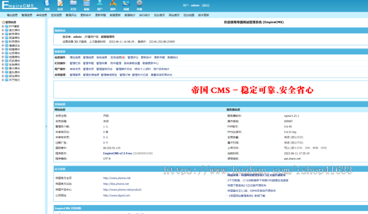
Task: Open 管理支付记录 in the quick menu
Action: point(140,75)
